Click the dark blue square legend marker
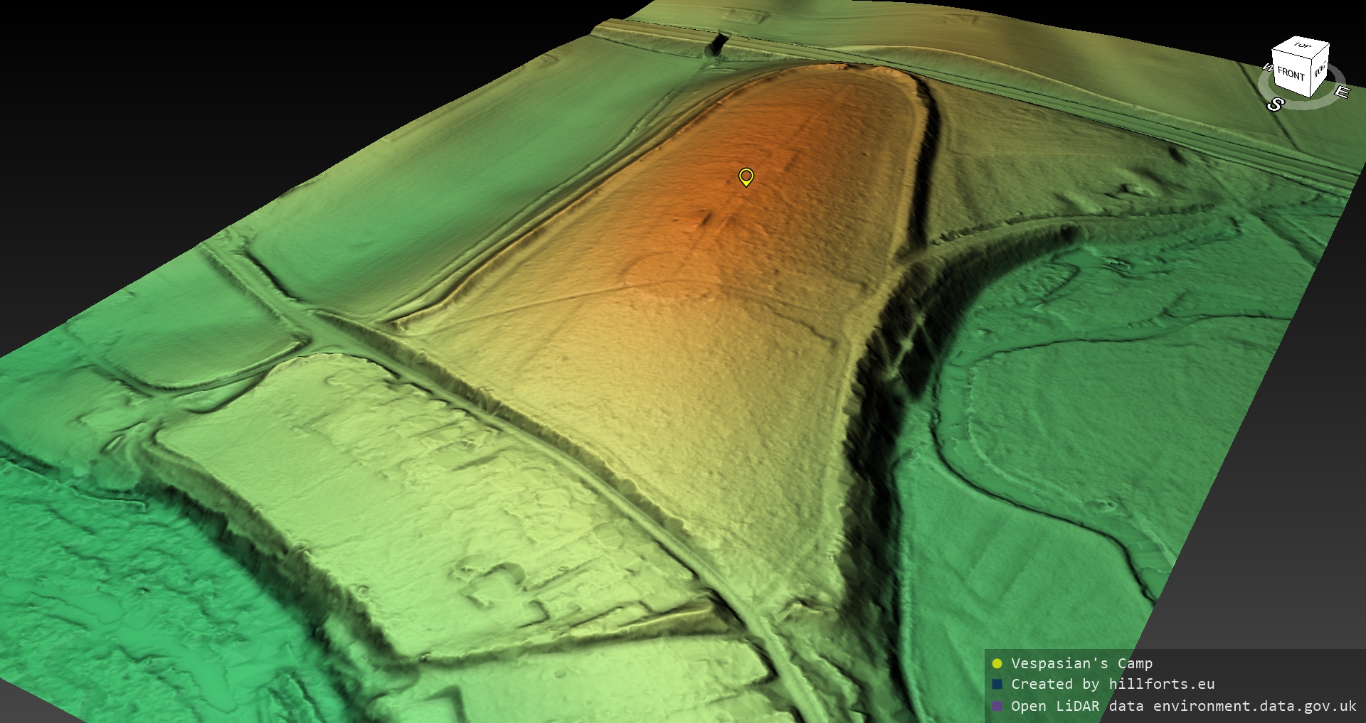Image resolution: width=1366 pixels, height=723 pixels. point(997,684)
